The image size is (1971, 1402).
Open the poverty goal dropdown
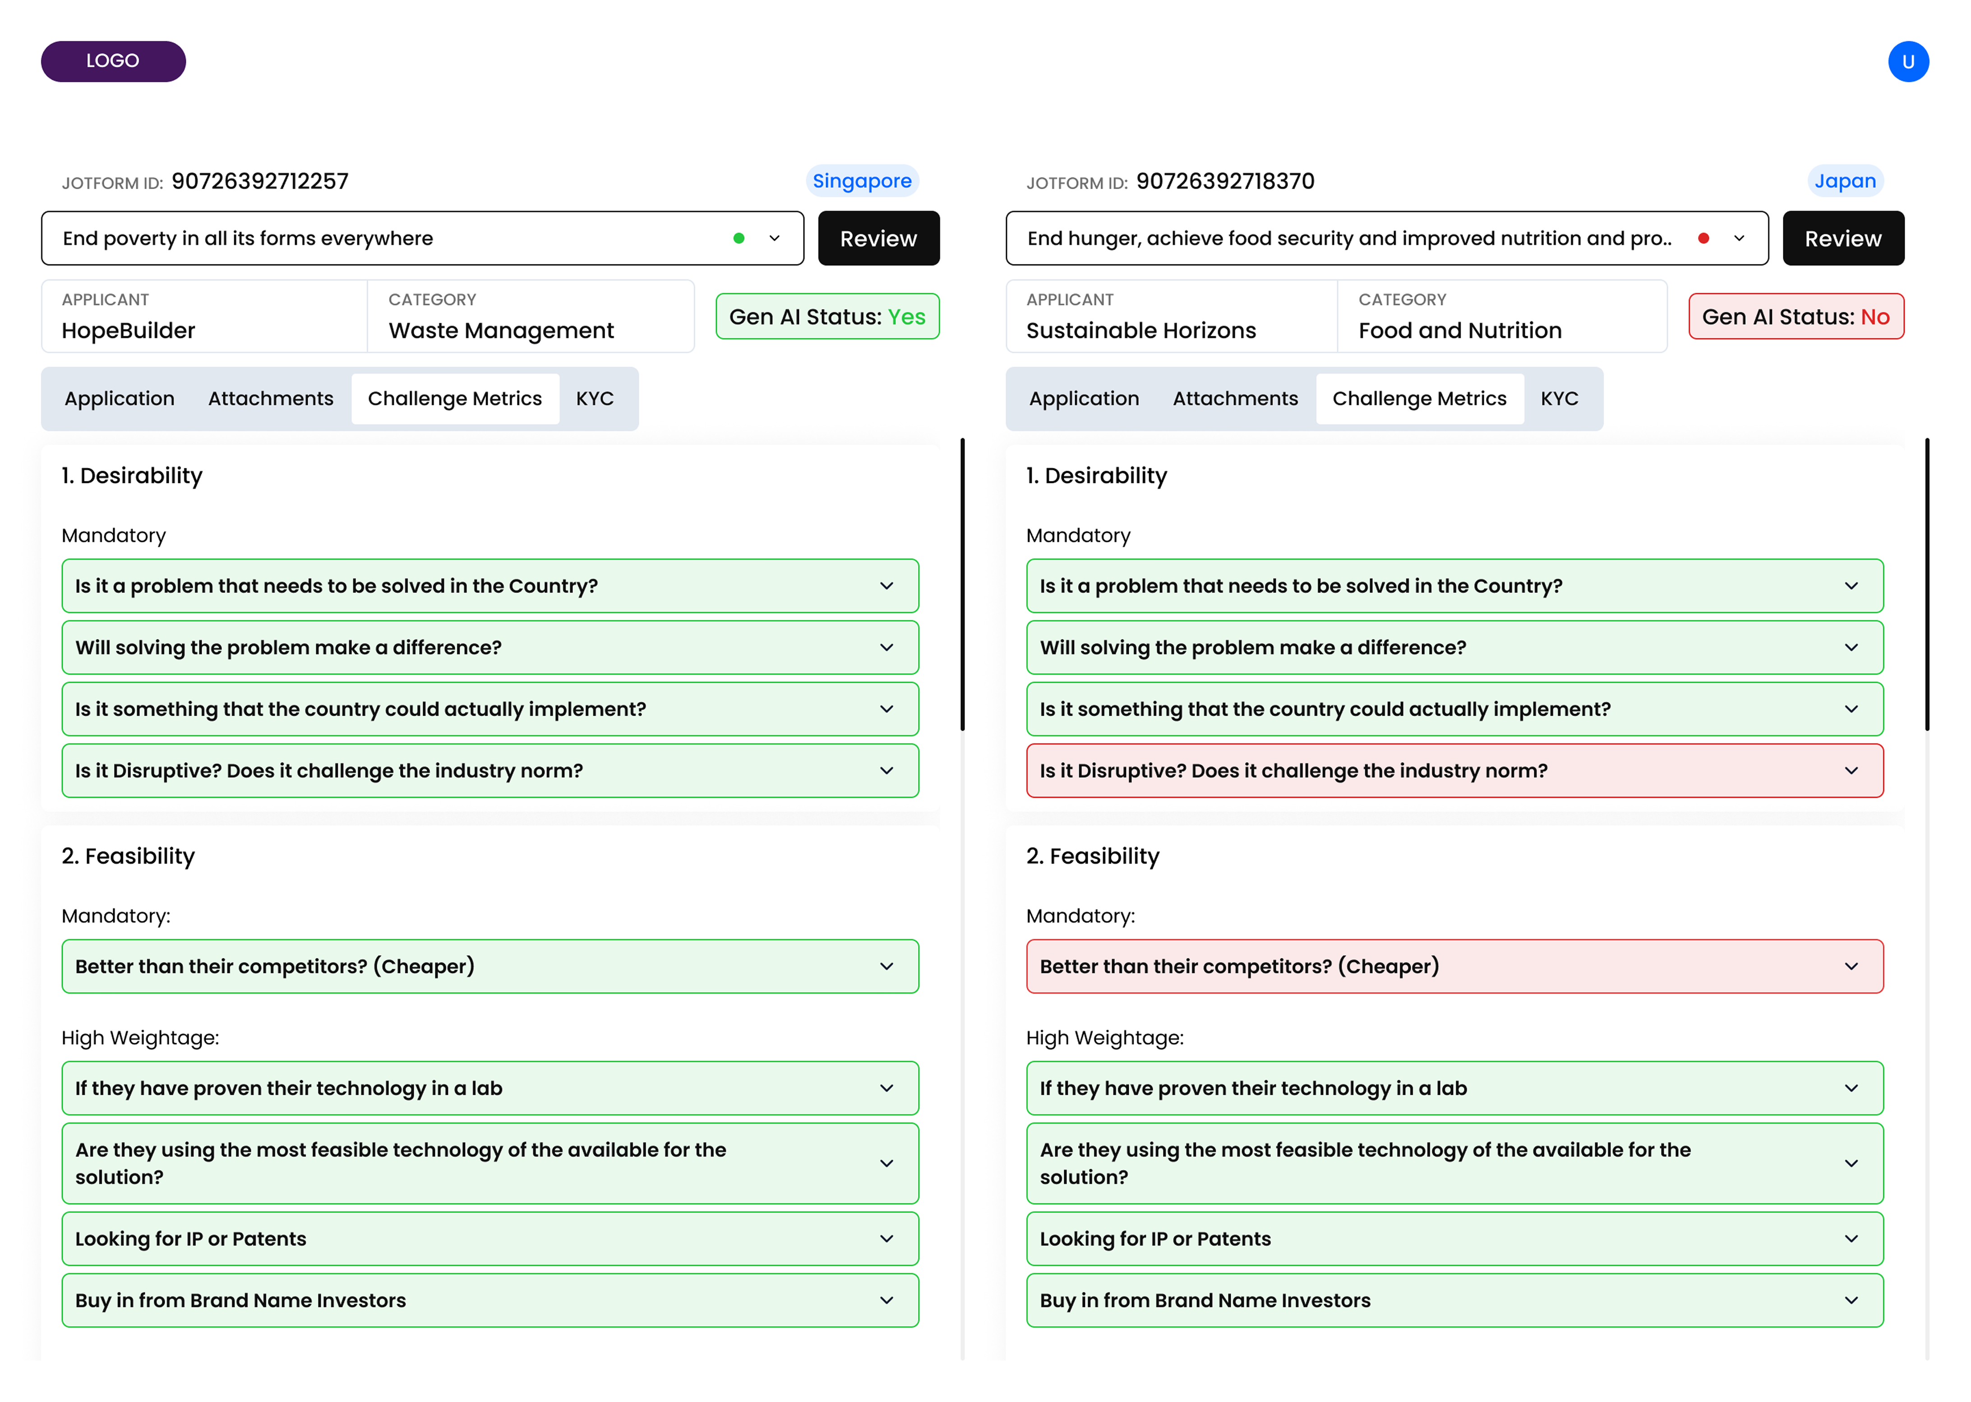[422, 238]
